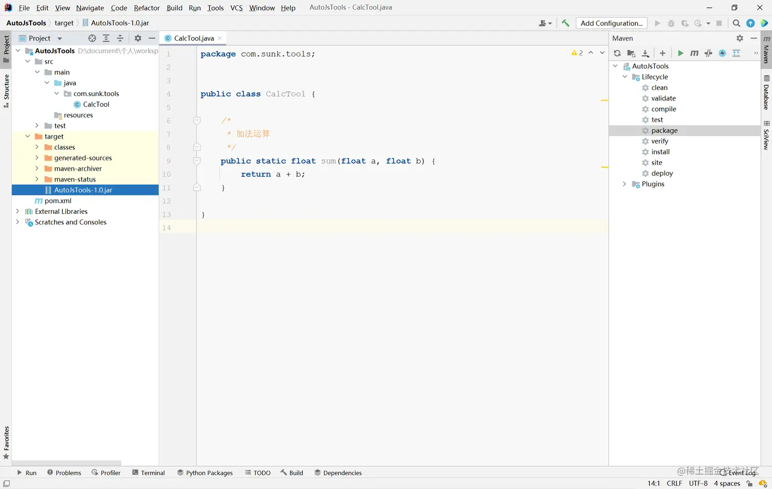Open the Problems tool window
Screen dimensions: 772x489
pos(64,473)
